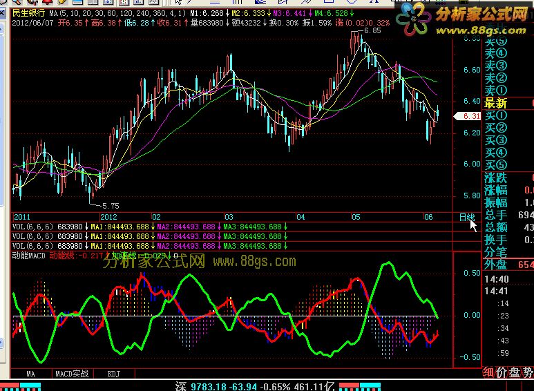Switch to the 价 price tab
534x391 pixels.
[x=502, y=372]
